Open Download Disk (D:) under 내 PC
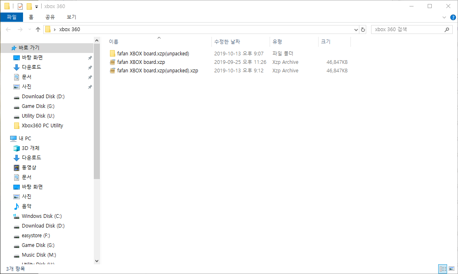Screen dimensions: 458x274 (43, 226)
